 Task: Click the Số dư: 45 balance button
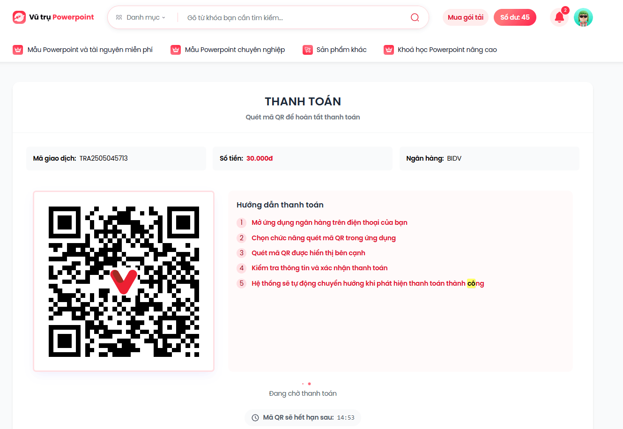pyautogui.click(x=515, y=17)
